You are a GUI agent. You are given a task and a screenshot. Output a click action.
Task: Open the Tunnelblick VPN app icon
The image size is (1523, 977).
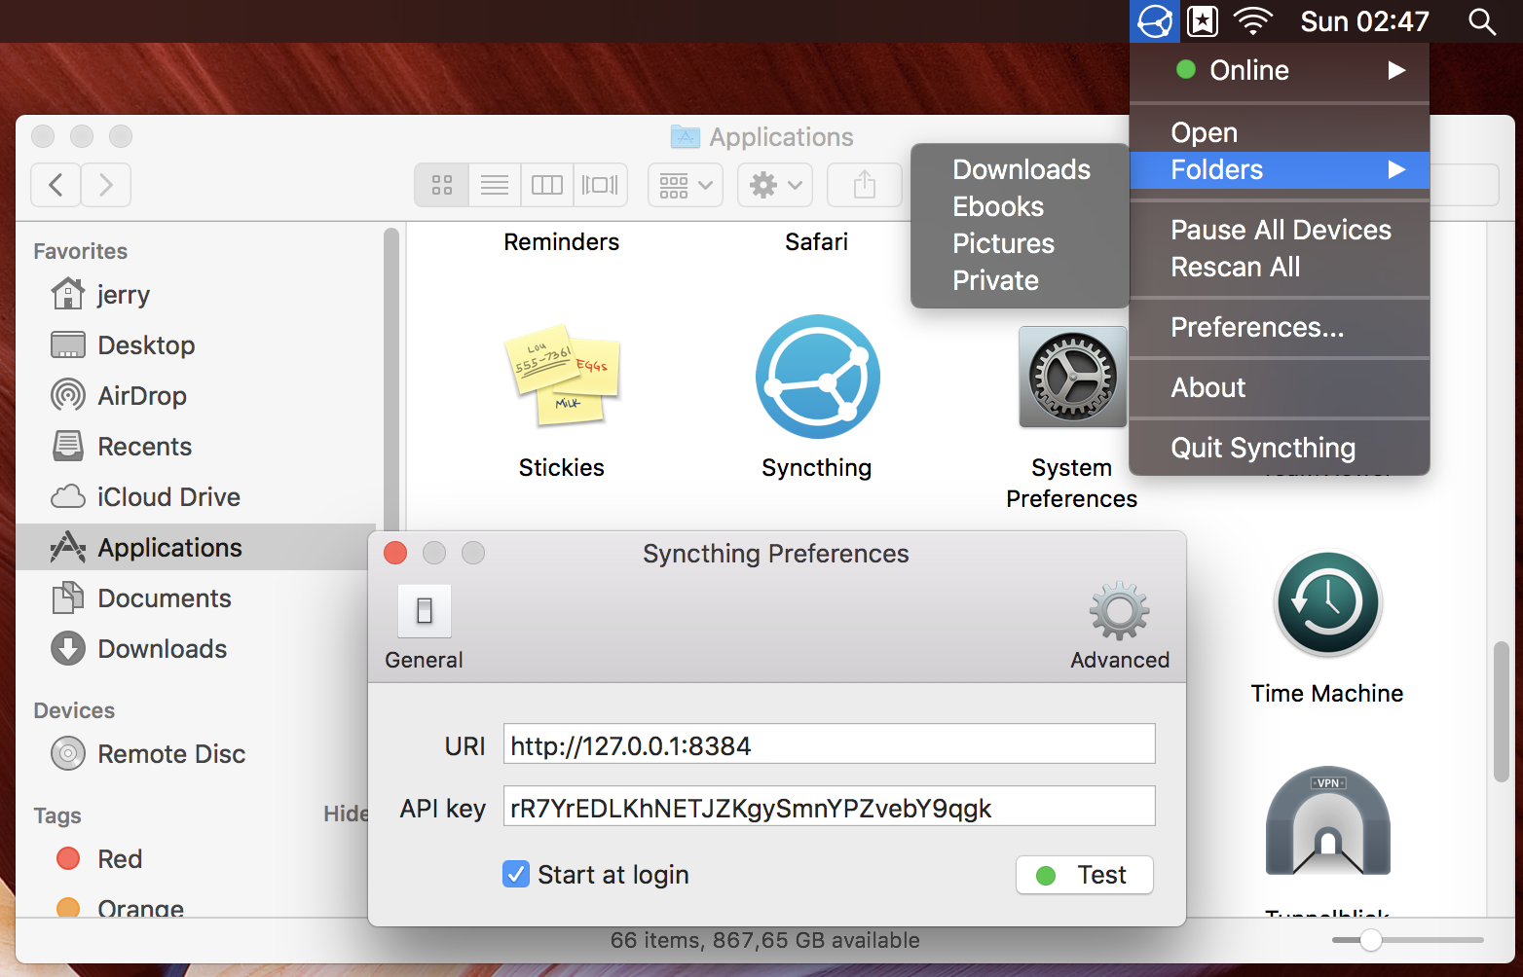[1327, 821]
